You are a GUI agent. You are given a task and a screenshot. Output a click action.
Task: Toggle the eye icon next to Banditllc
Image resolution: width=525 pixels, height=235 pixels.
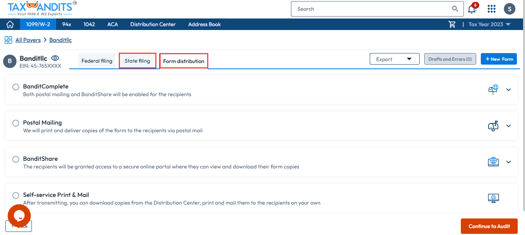(x=55, y=58)
